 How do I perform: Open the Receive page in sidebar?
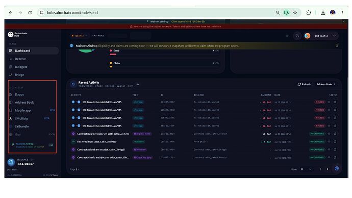(x=20, y=59)
